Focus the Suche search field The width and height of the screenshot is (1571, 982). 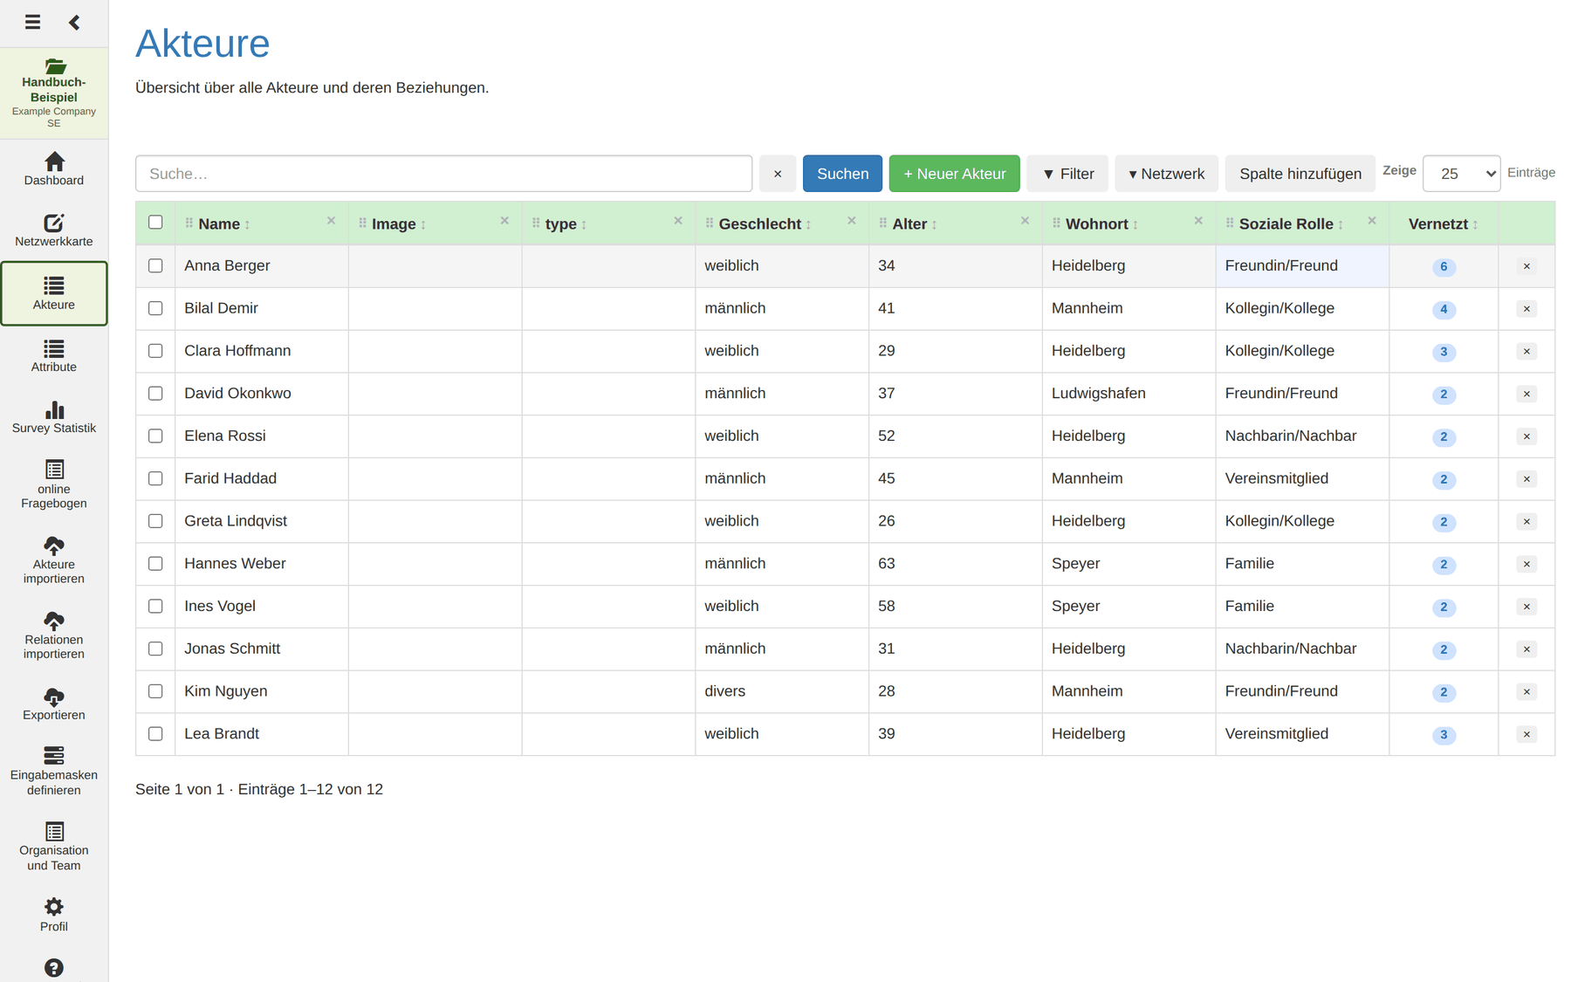click(443, 174)
